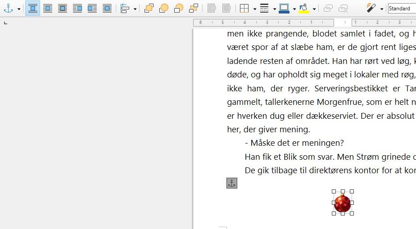Move the image back one
The width and height of the screenshot is (416, 229).
179,8
